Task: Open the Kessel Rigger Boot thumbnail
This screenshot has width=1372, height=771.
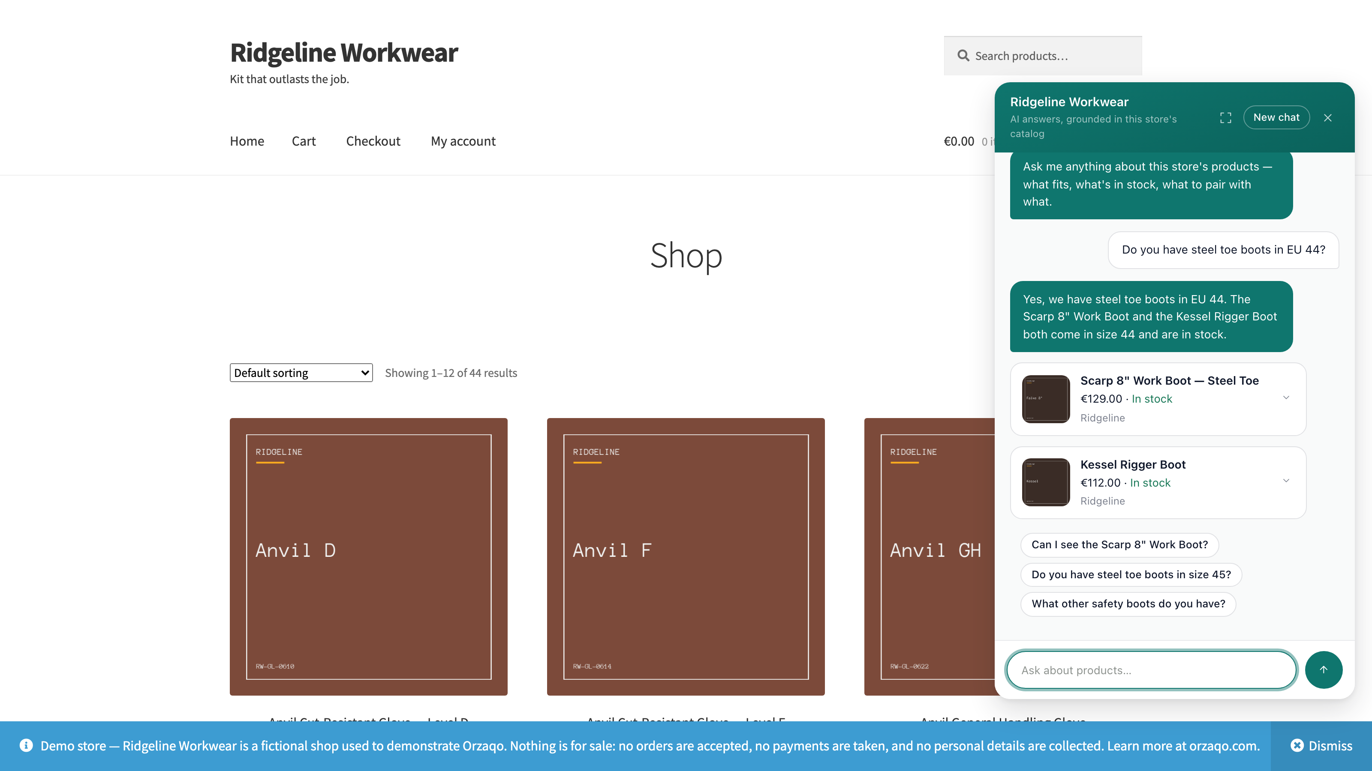Action: [1046, 481]
